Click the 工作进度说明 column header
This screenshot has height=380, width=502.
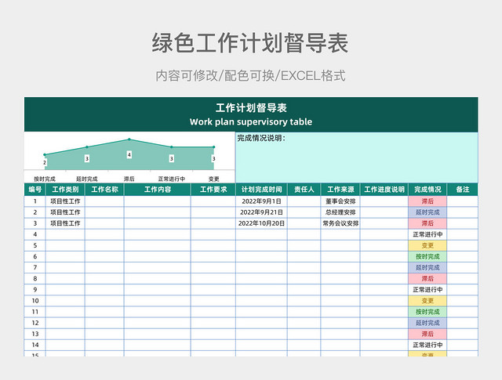tap(384, 190)
